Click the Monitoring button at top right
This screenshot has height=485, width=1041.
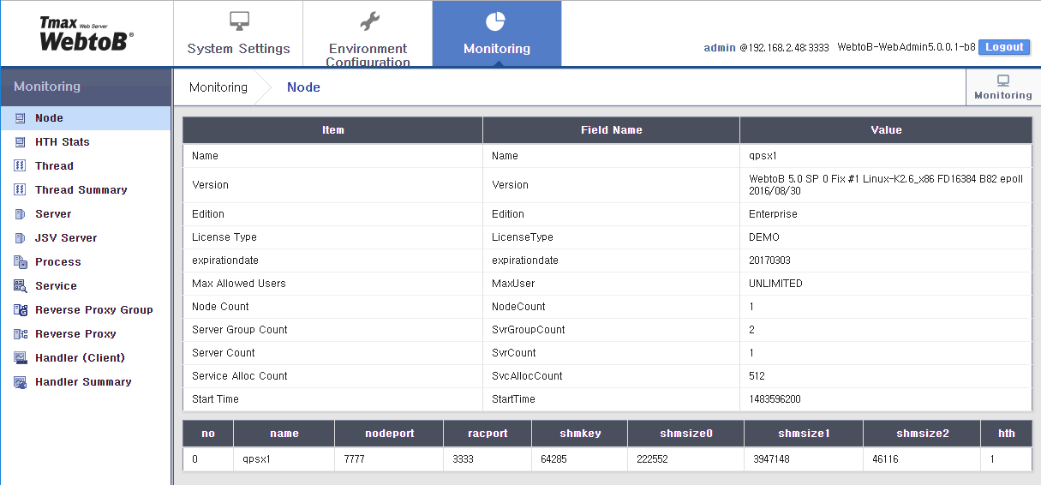pyautogui.click(x=1002, y=87)
